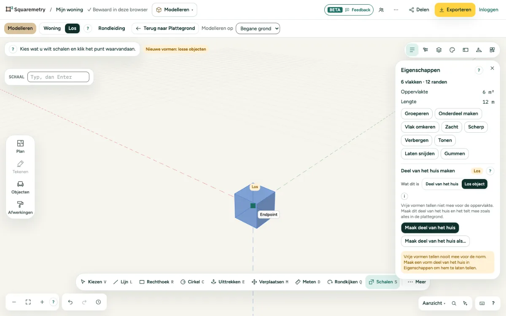Viewport: 506px width, 316px height.
Task: Click the fit-to-screen zoom icon
Action: pos(28,302)
